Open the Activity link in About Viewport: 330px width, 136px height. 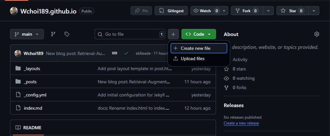coord(240,60)
